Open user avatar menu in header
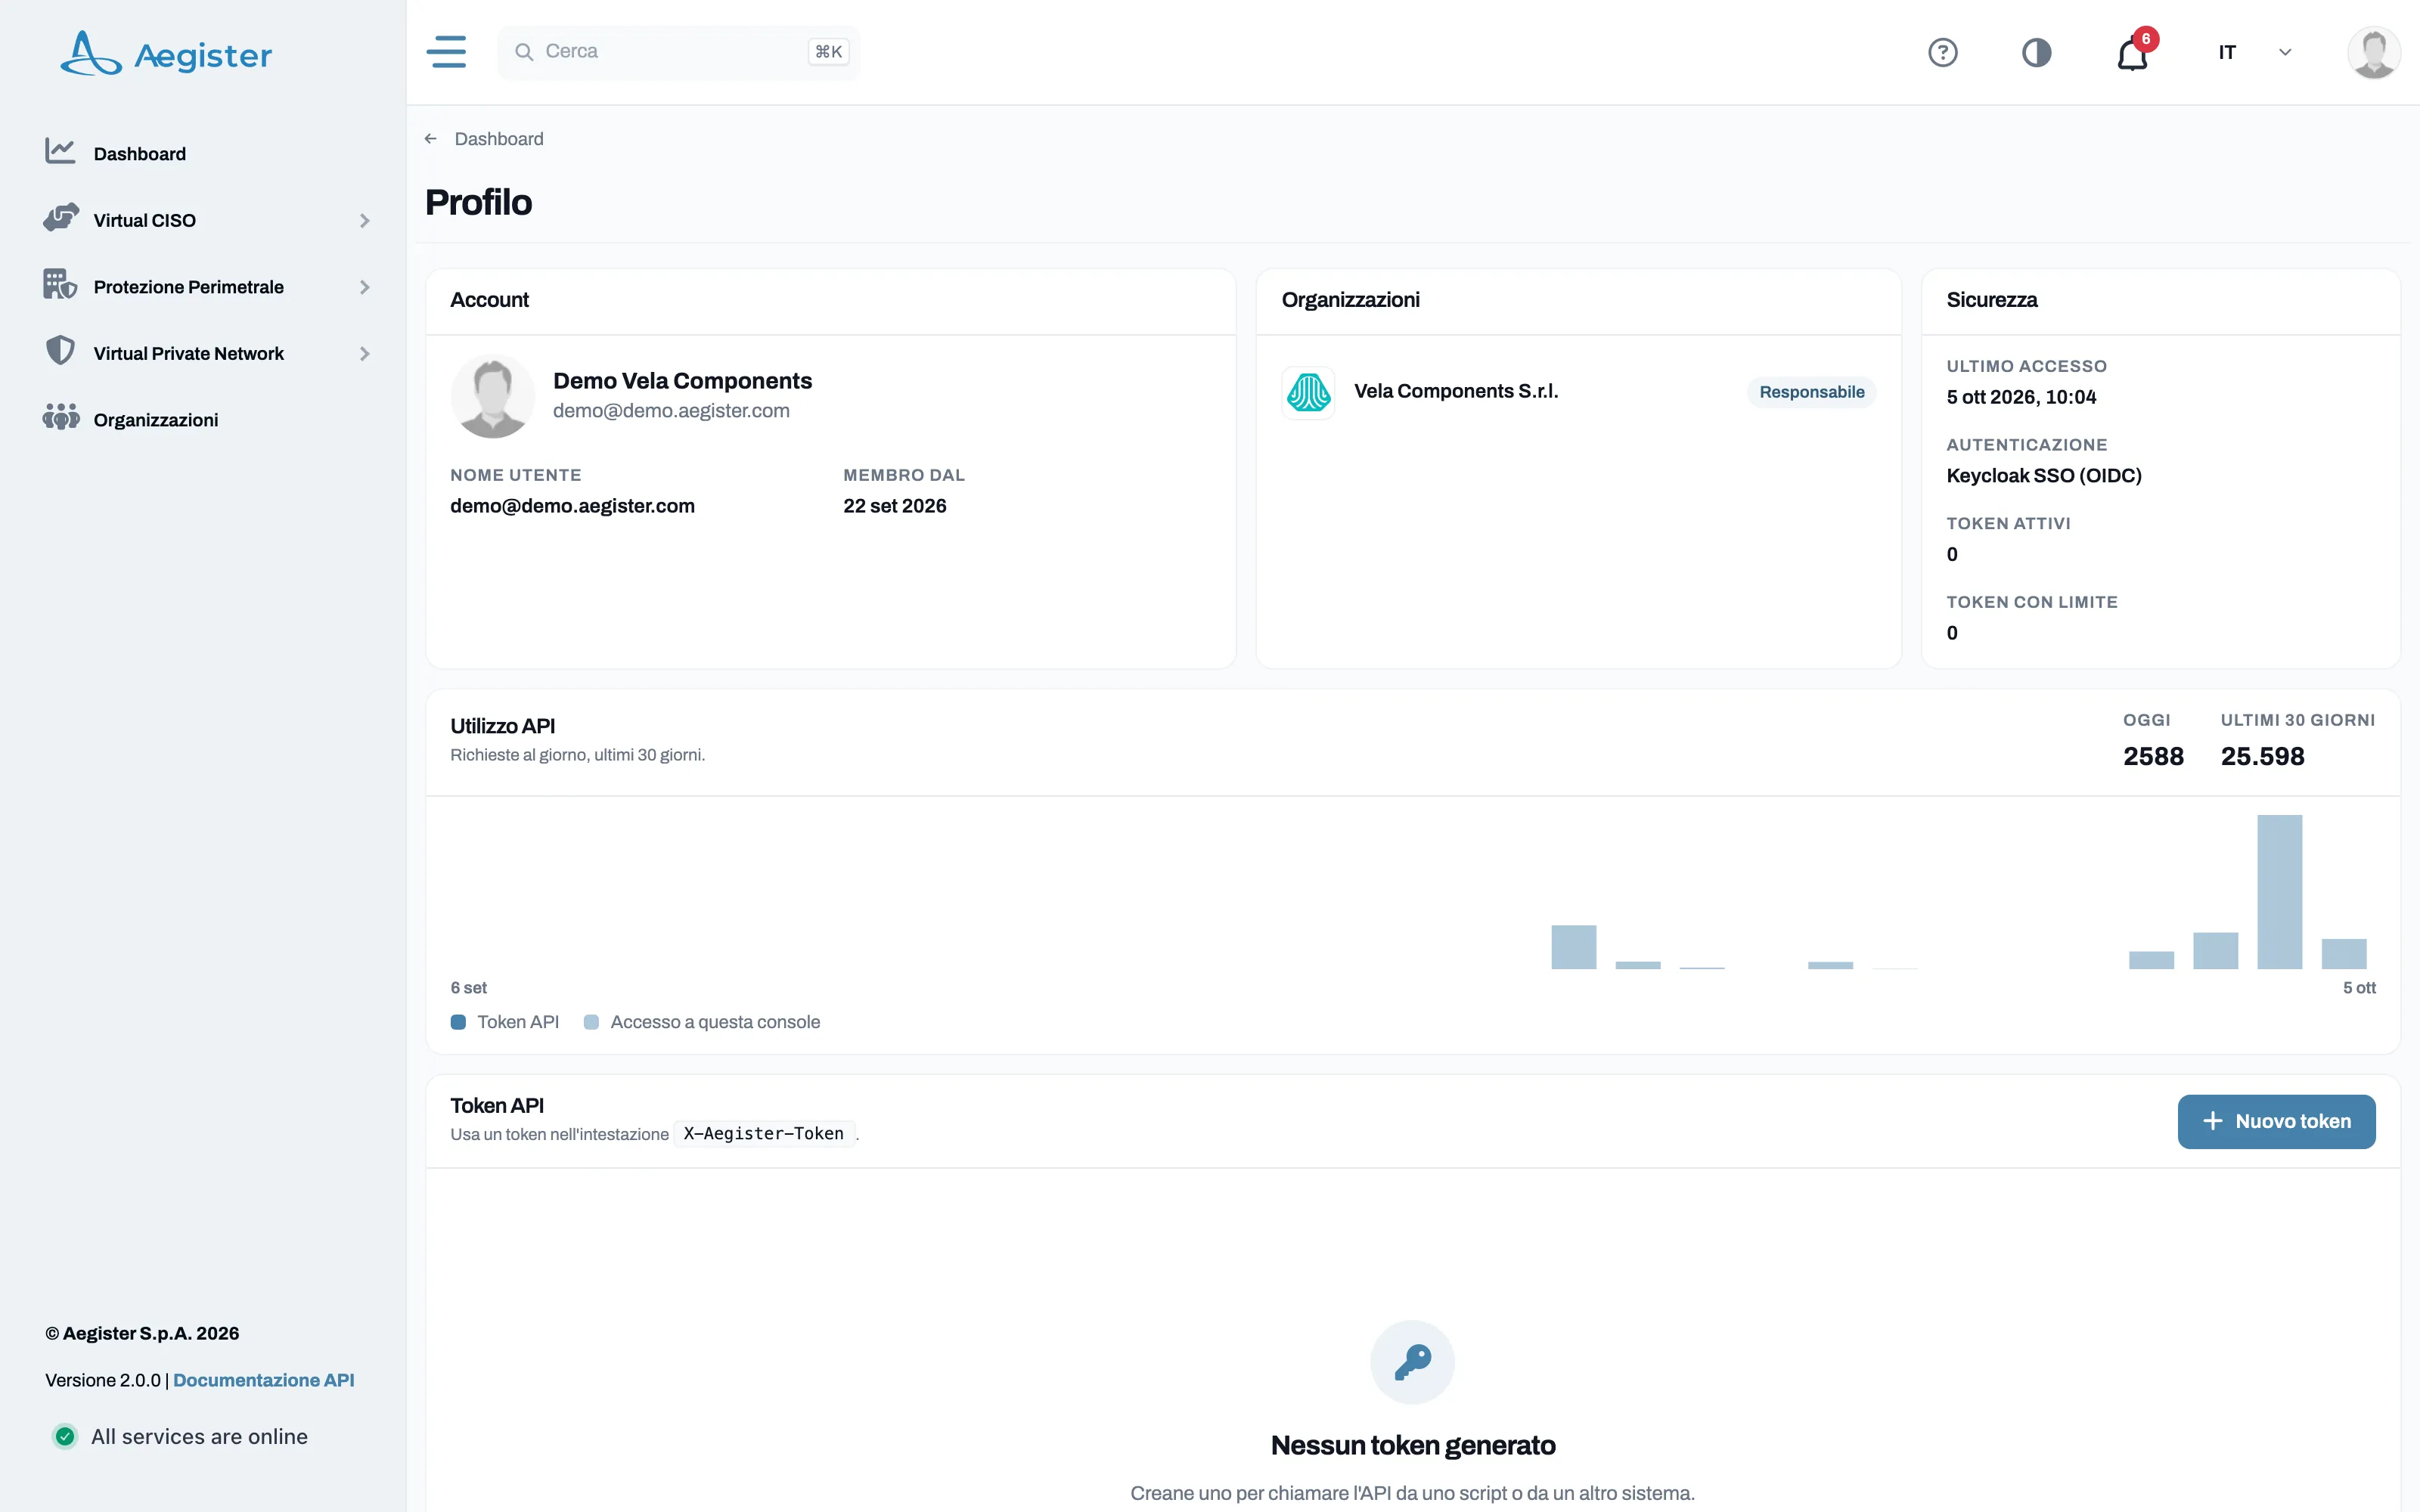 point(2373,52)
